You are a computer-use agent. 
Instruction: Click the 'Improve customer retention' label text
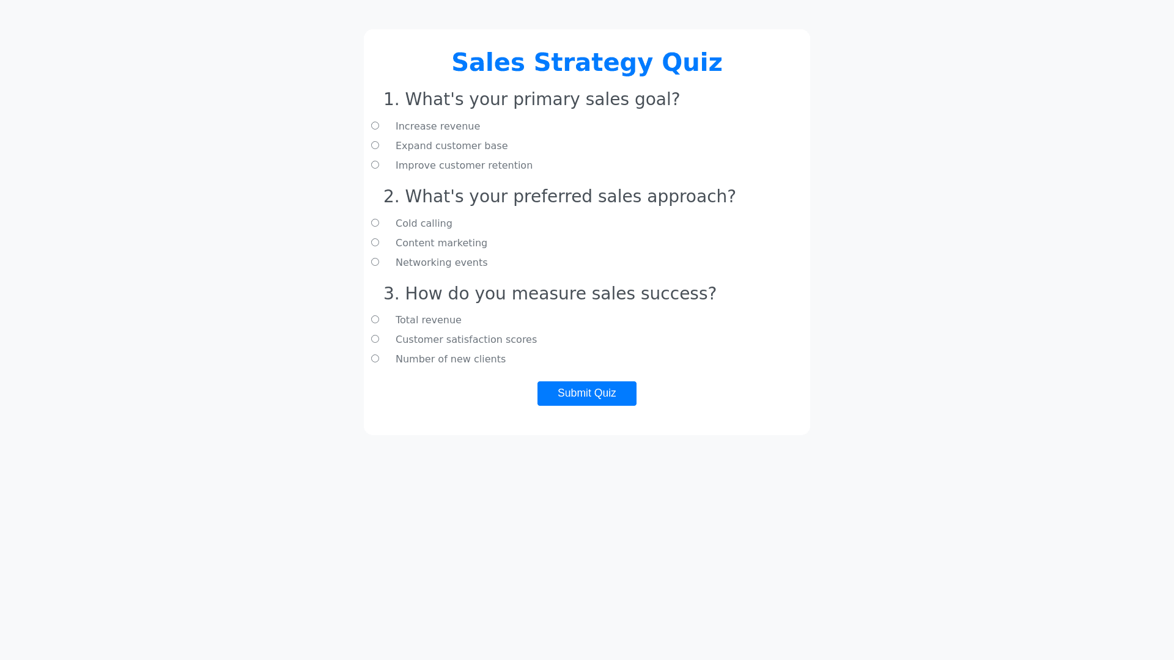pos(463,166)
